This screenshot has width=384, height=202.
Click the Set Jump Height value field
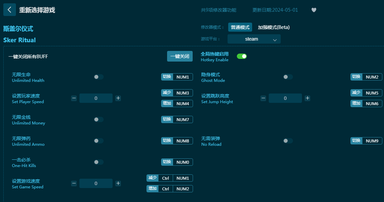[285, 98]
